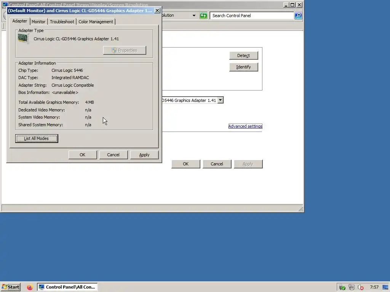Focus the Search Control Panel field
This screenshot has width=390, height=292.
(x=252, y=15)
